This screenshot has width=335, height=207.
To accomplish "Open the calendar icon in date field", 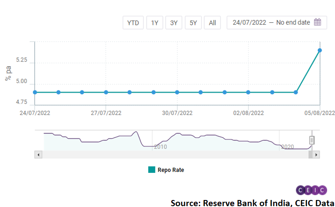I will tap(317, 22).
